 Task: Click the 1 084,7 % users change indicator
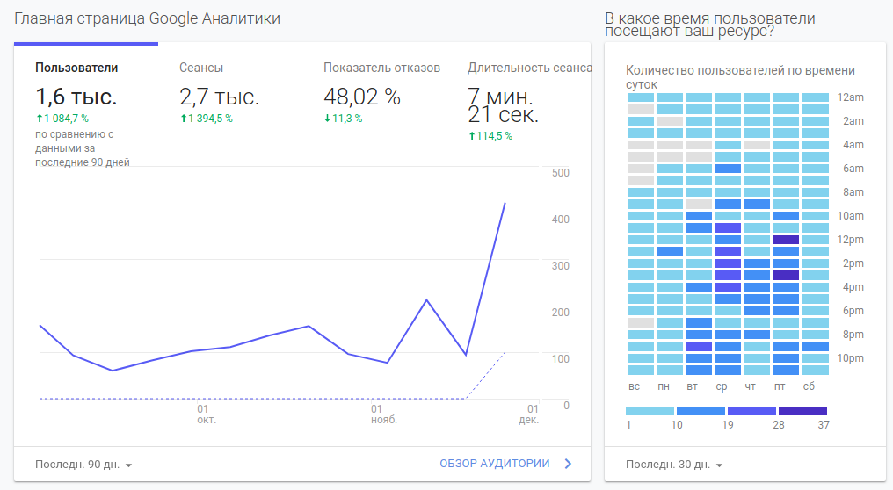(62, 119)
